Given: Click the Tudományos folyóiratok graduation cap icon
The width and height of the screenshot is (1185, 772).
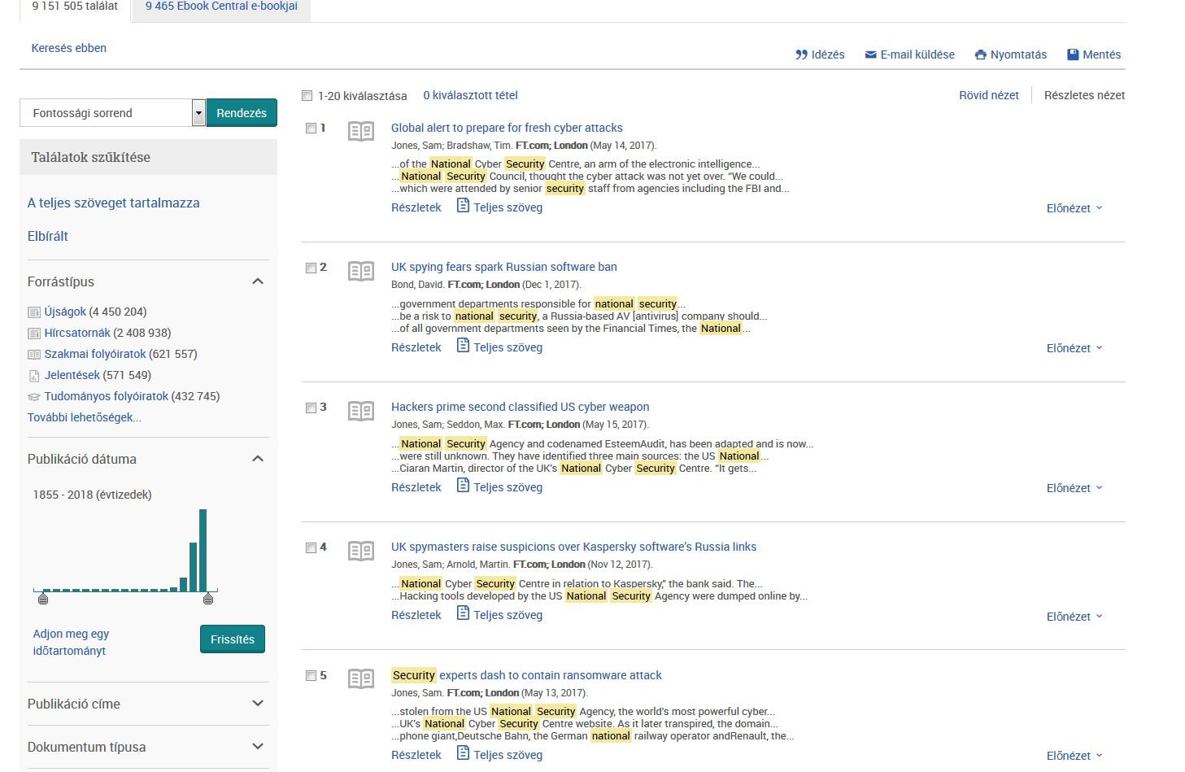Looking at the screenshot, I should pyautogui.click(x=34, y=397).
